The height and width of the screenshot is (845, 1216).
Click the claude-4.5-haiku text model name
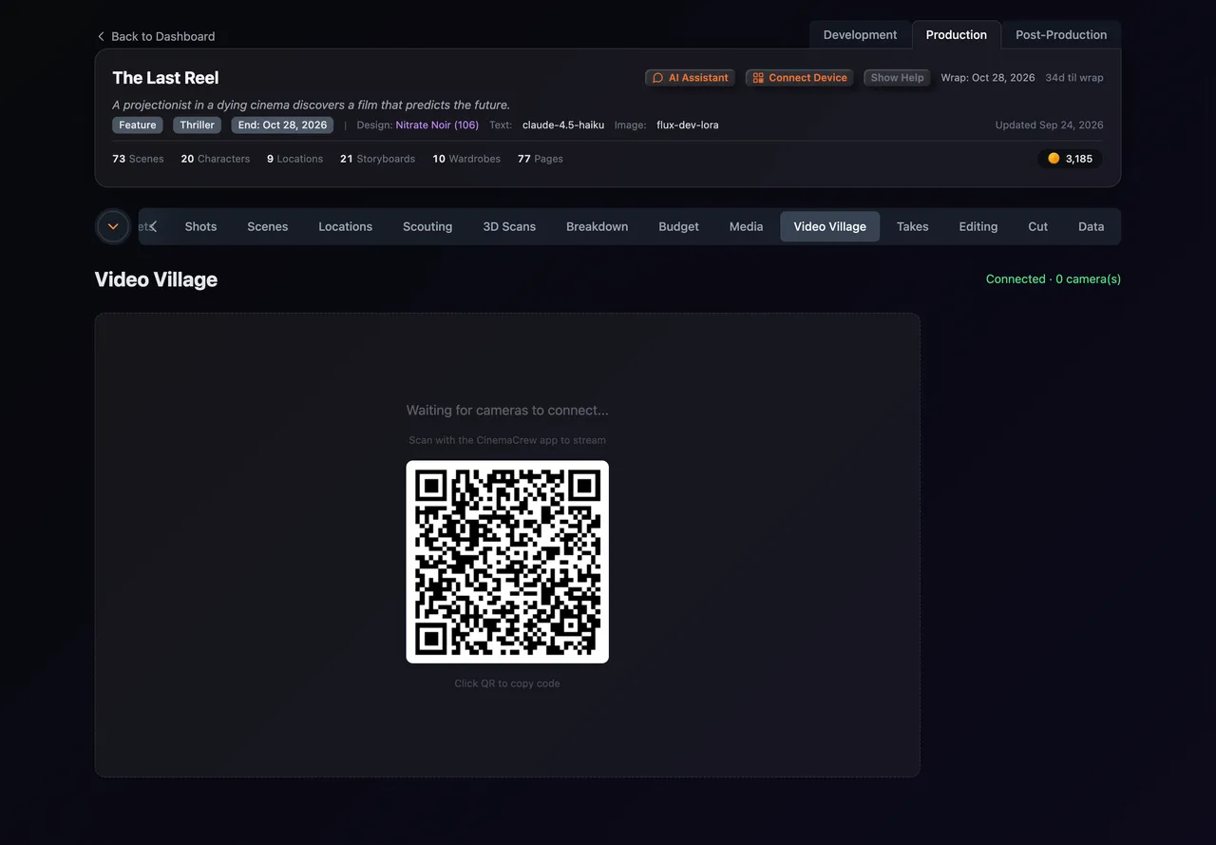coord(563,125)
